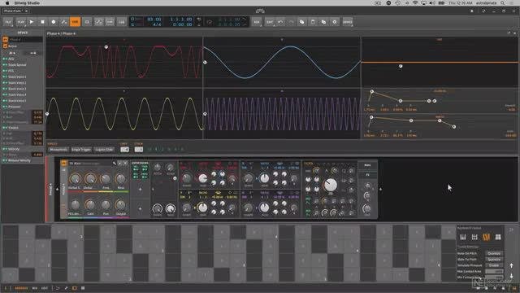Viewport: 520px width, 293px height.
Task: Open the Bitwig dashboard logo button
Action: coord(260,11)
